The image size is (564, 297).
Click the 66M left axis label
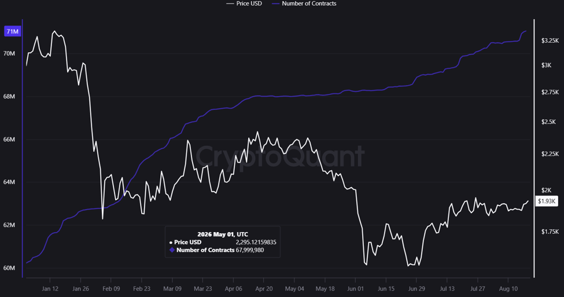[x=9, y=140]
